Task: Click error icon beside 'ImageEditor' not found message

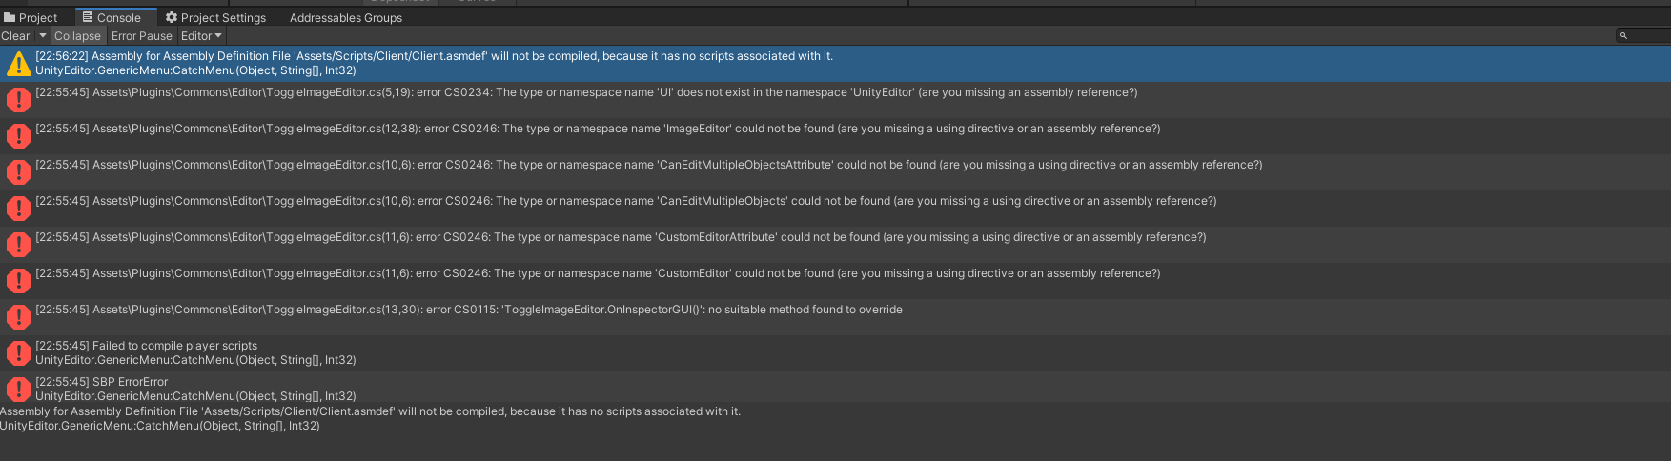Action: [18, 136]
